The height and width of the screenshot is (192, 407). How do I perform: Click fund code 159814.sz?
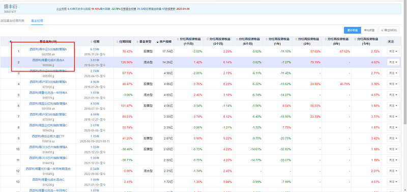[x=48, y=141]
